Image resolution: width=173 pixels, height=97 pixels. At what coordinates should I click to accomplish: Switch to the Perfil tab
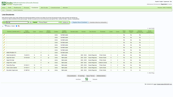pyautogui.click(x=10, y=8)
